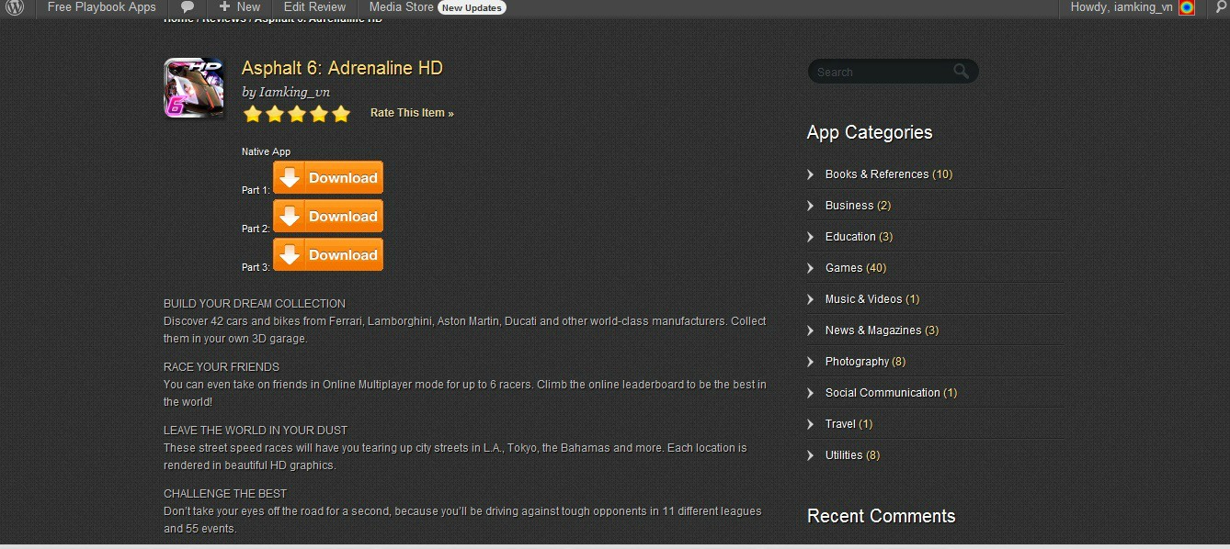This screenshot has width=1230, height=549.
Task: Select Edit Review in admin bar
Action: 314,7
